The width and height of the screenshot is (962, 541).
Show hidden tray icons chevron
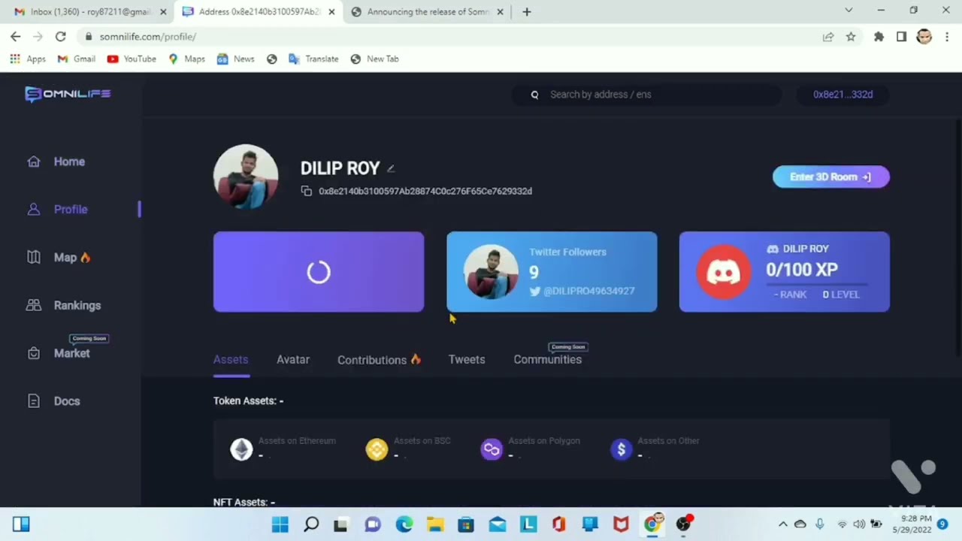[782, 524]
